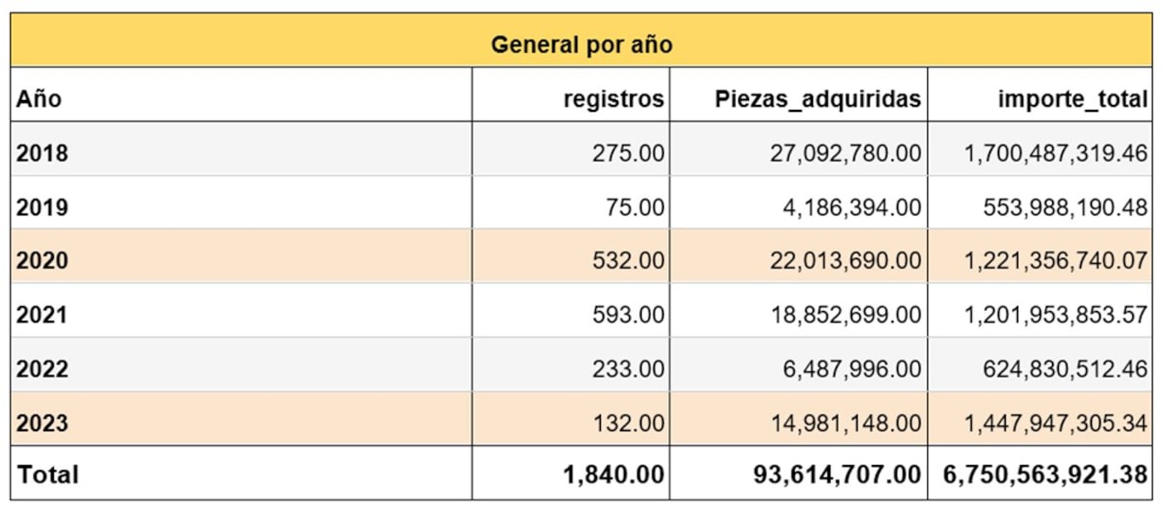Click the highlighted 2023 year cell

coord(42,423)
